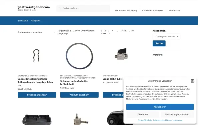Click the Werbung sidebar heading

click(158, 55)
